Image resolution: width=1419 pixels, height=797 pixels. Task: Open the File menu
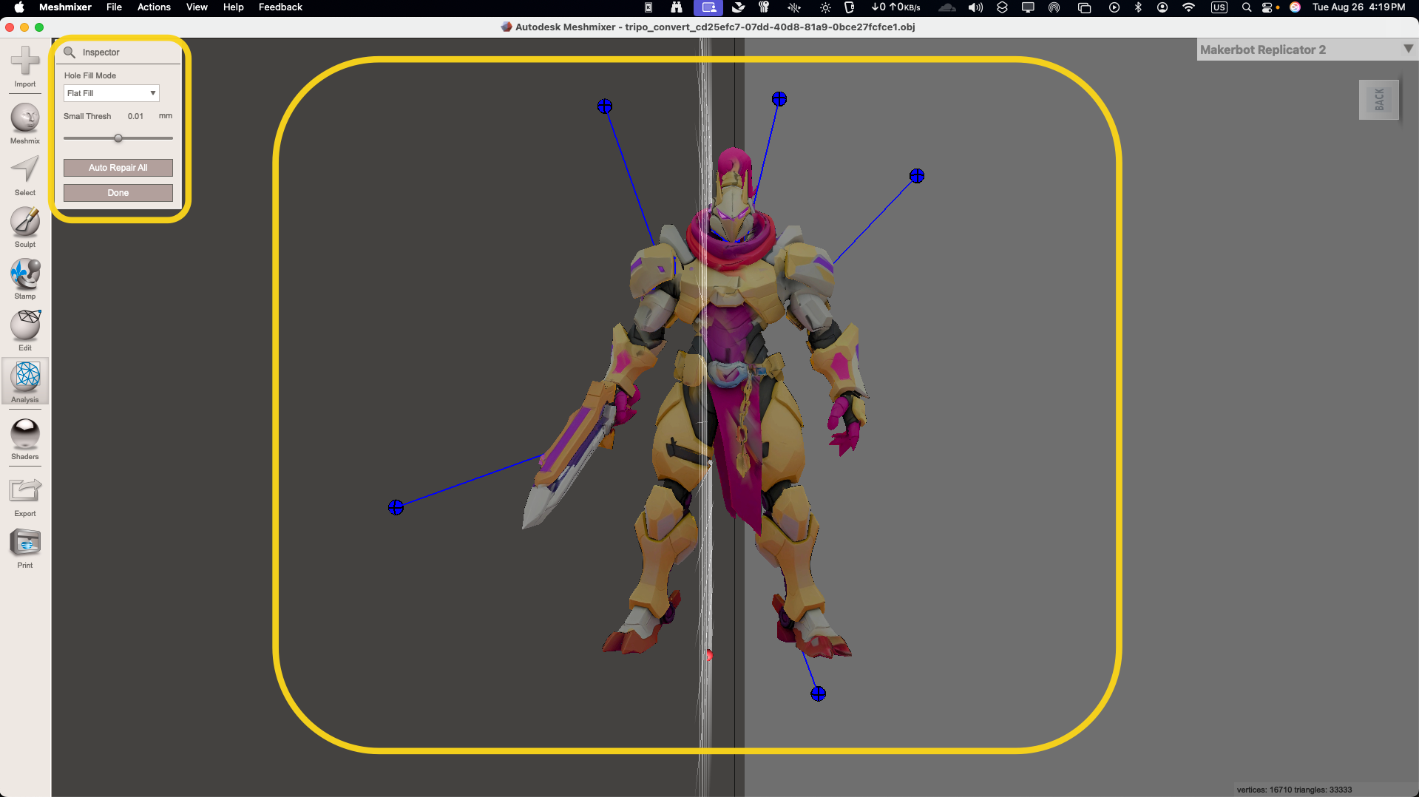pos(114,7)
